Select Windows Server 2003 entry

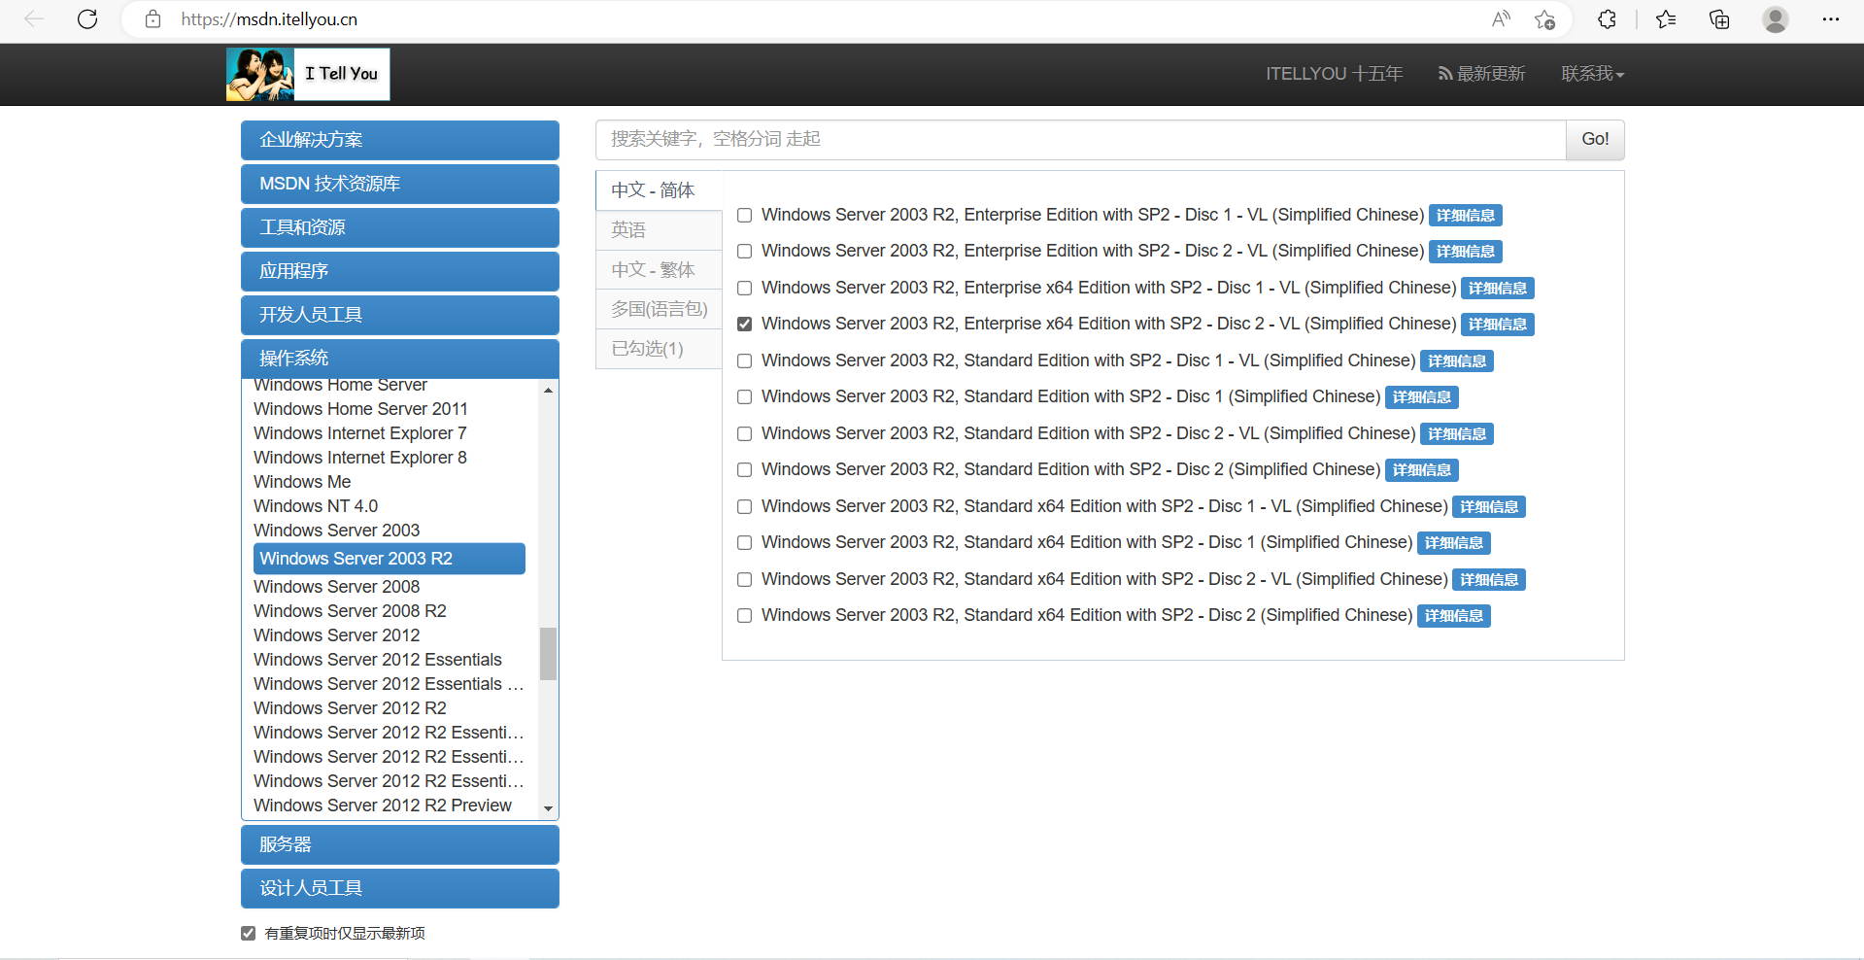(337, 531)
